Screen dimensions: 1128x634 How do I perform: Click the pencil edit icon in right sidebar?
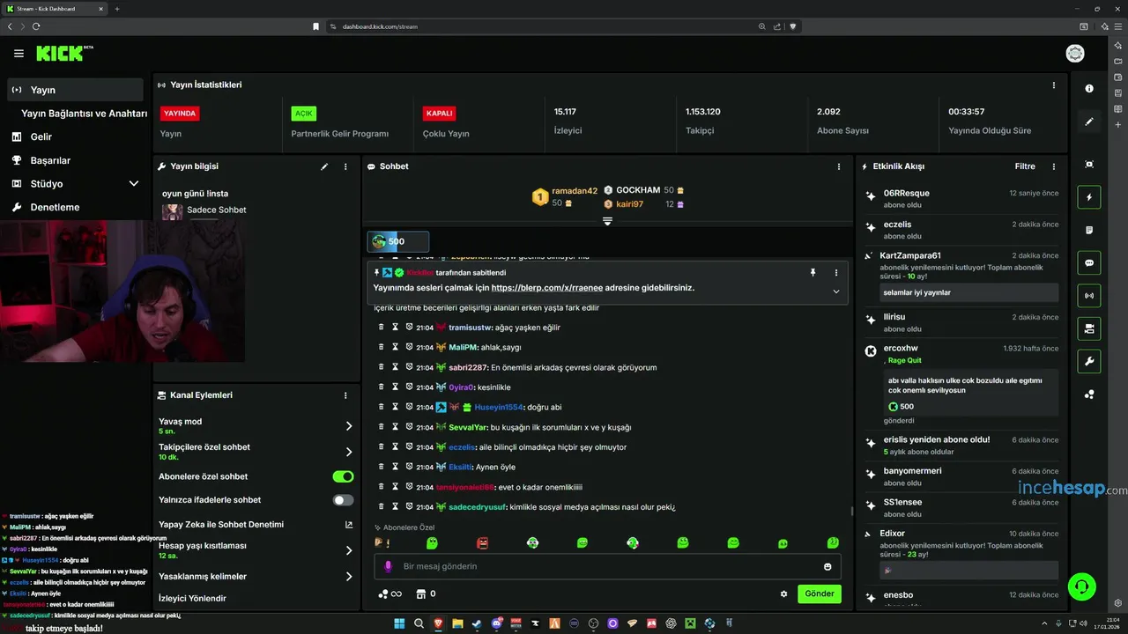click(1089, 122)
